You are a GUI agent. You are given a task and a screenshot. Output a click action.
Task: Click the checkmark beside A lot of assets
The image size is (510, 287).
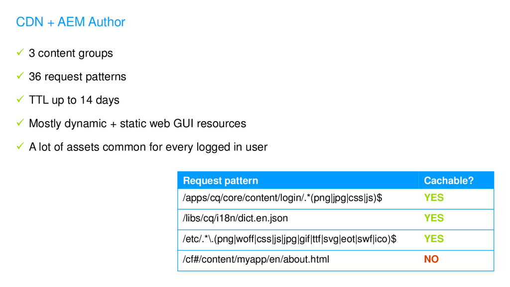click(20, 146)
